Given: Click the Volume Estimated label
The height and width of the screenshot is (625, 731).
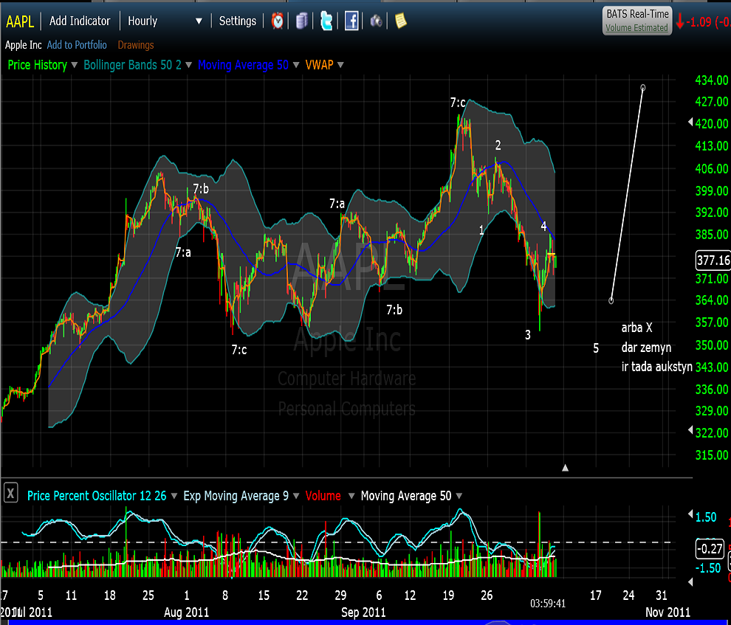Looking at the screenshot, I should (636, 28).
